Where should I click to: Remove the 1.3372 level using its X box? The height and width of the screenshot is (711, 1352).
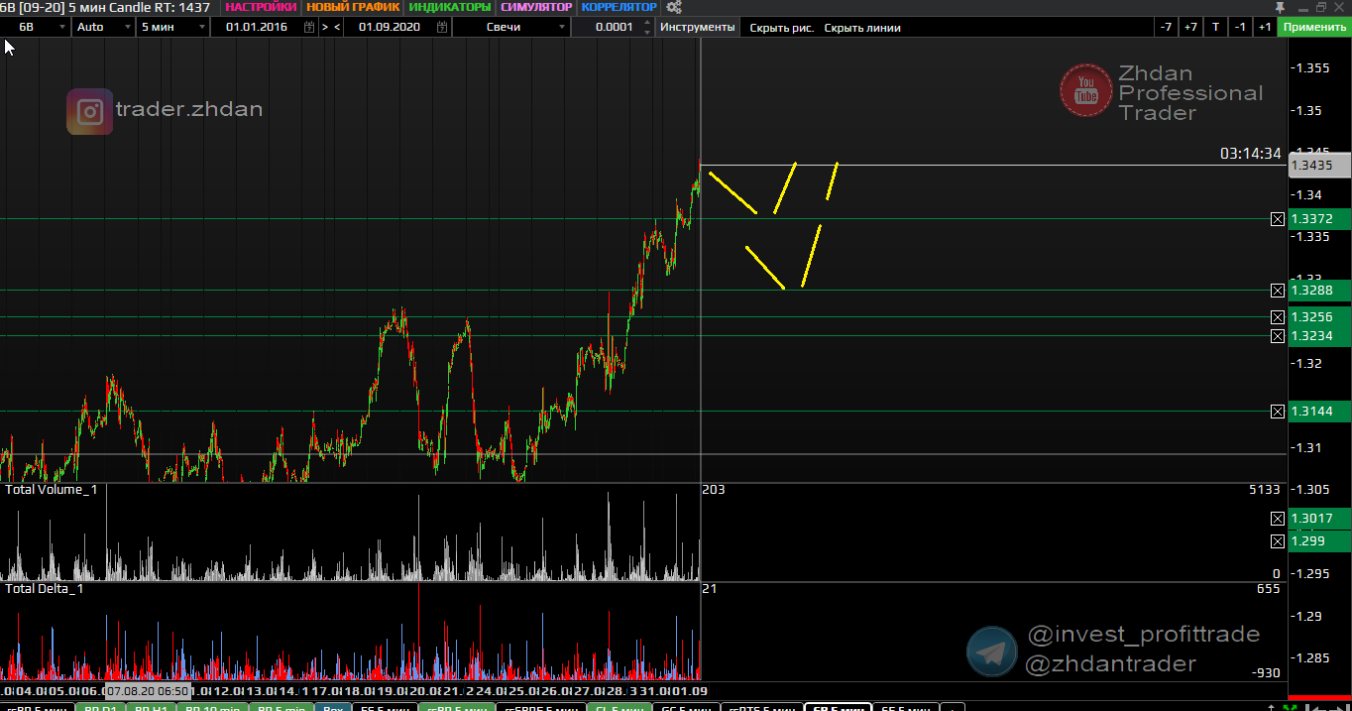pos(1278,219)
